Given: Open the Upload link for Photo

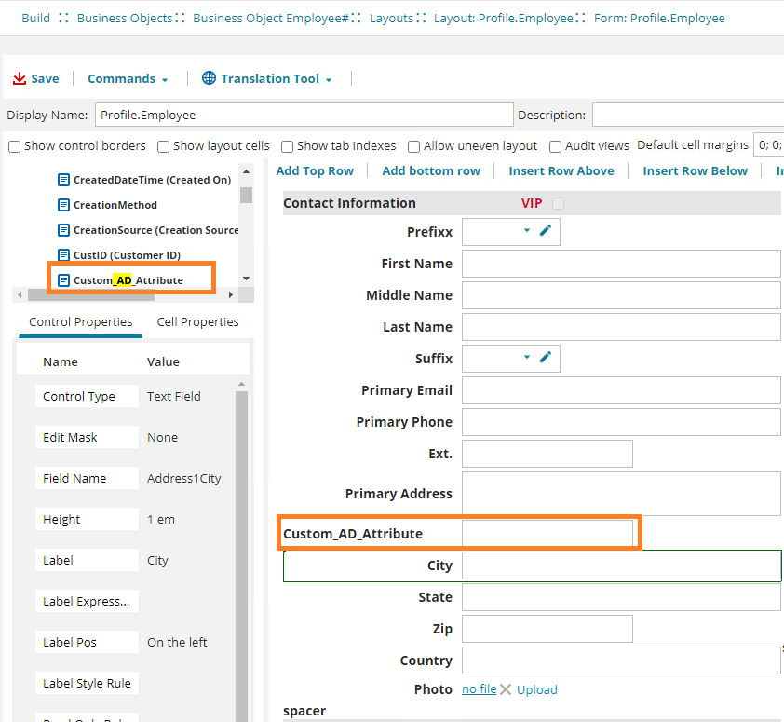Looking at the screenshot, I should tap(536, 689).
